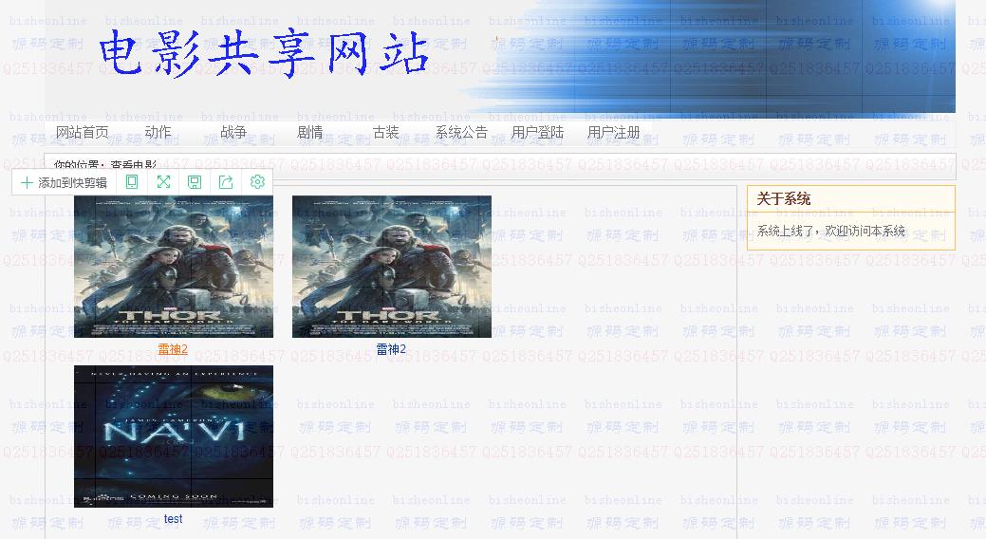Open the first Thor poster thumbnail
The width and height of the screenshot is (986, 539).
[x=174, y=266]
